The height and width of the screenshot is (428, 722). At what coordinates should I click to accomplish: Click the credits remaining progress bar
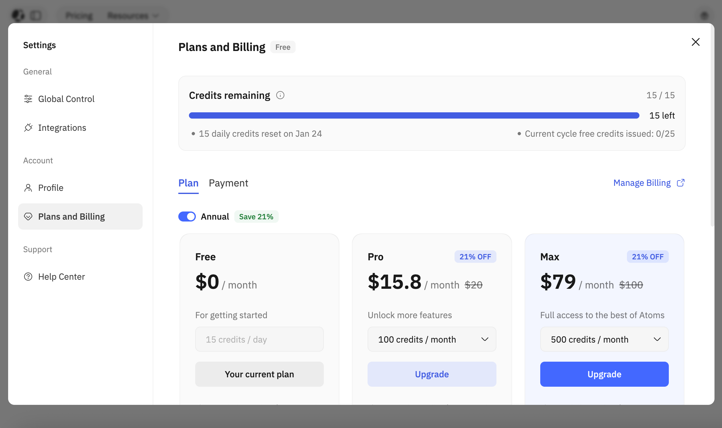pyautogui.click(x=414, y=115)
